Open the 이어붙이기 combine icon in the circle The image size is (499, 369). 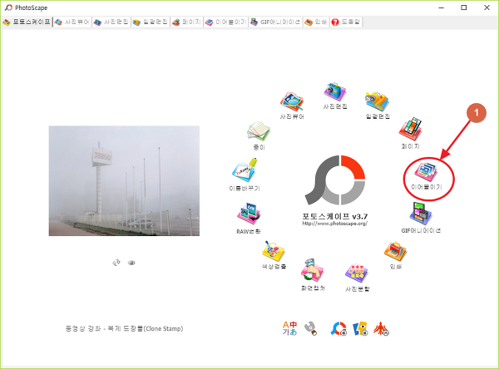tap(426, 172)
